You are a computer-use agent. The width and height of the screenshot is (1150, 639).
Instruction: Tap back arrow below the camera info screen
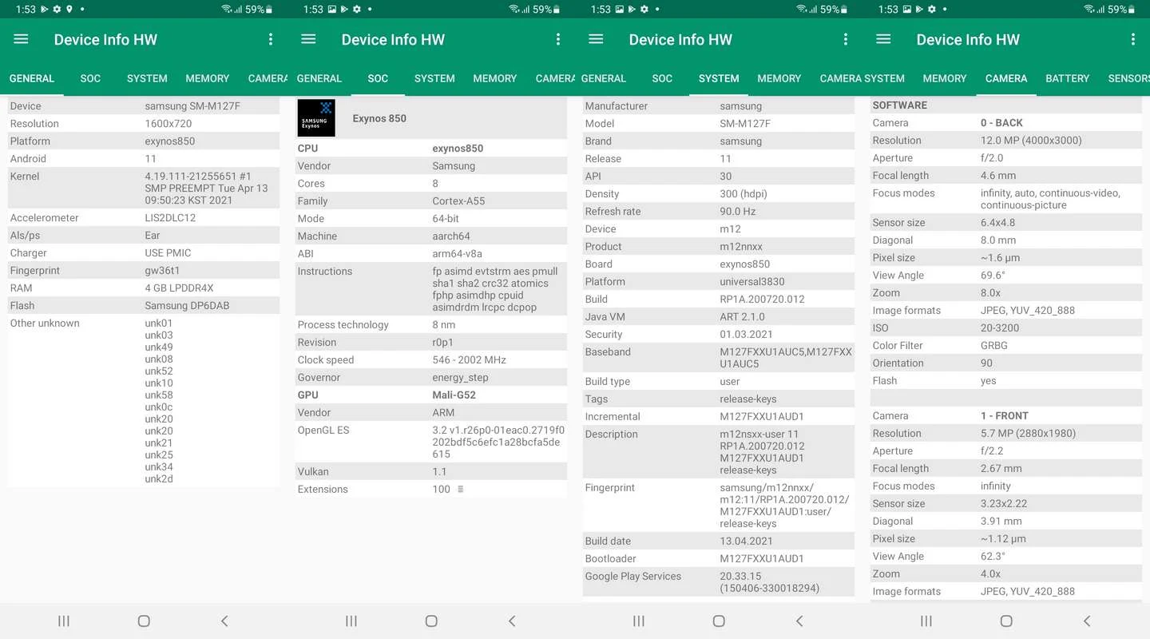(x=1087, y=621)
